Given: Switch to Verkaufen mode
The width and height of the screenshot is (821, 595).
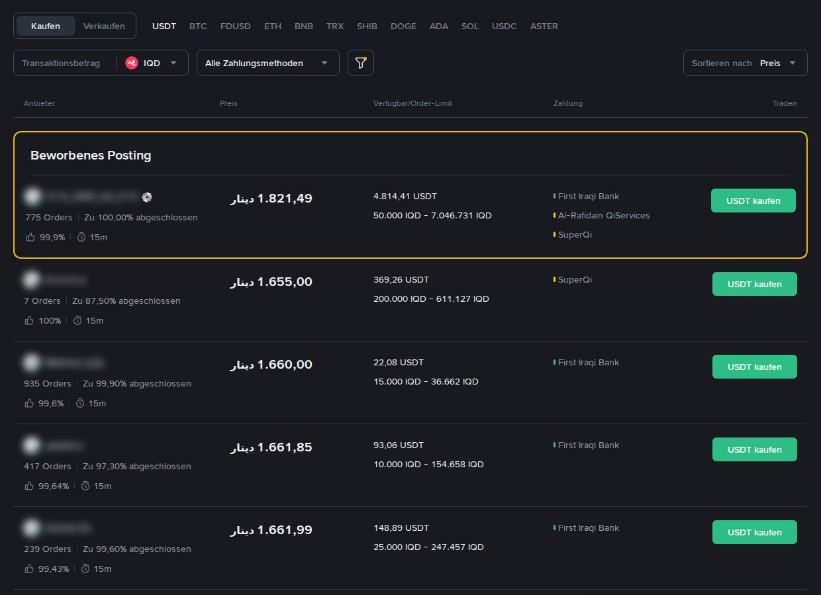Looking at the screenshot, I should click(104, 26).
